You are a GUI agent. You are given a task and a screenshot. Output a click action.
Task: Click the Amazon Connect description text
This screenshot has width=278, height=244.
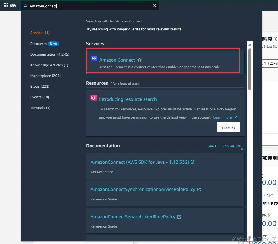[x=160, y=67]
